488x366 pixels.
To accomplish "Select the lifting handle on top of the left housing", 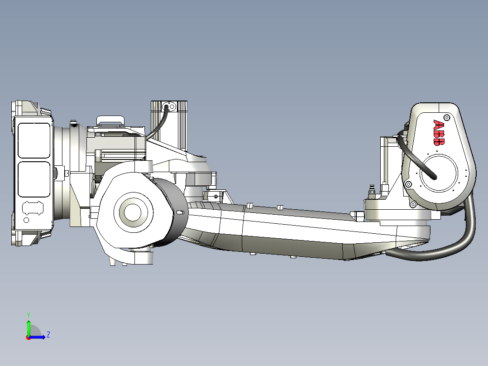I will (x=110, y=121).
